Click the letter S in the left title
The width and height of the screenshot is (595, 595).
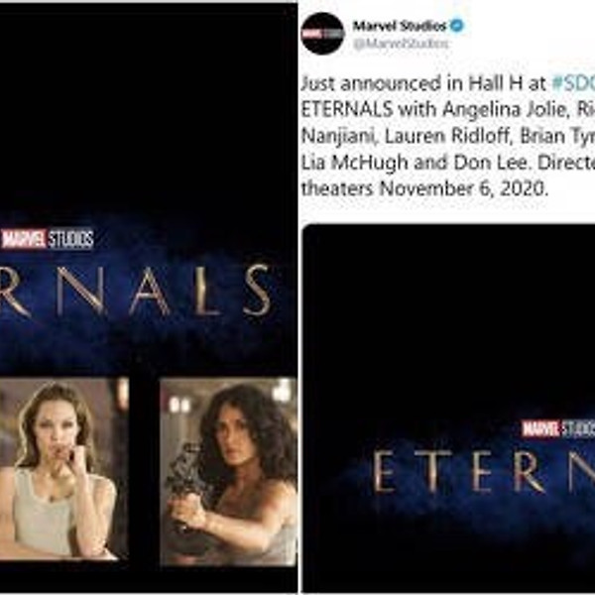(258, 291)
